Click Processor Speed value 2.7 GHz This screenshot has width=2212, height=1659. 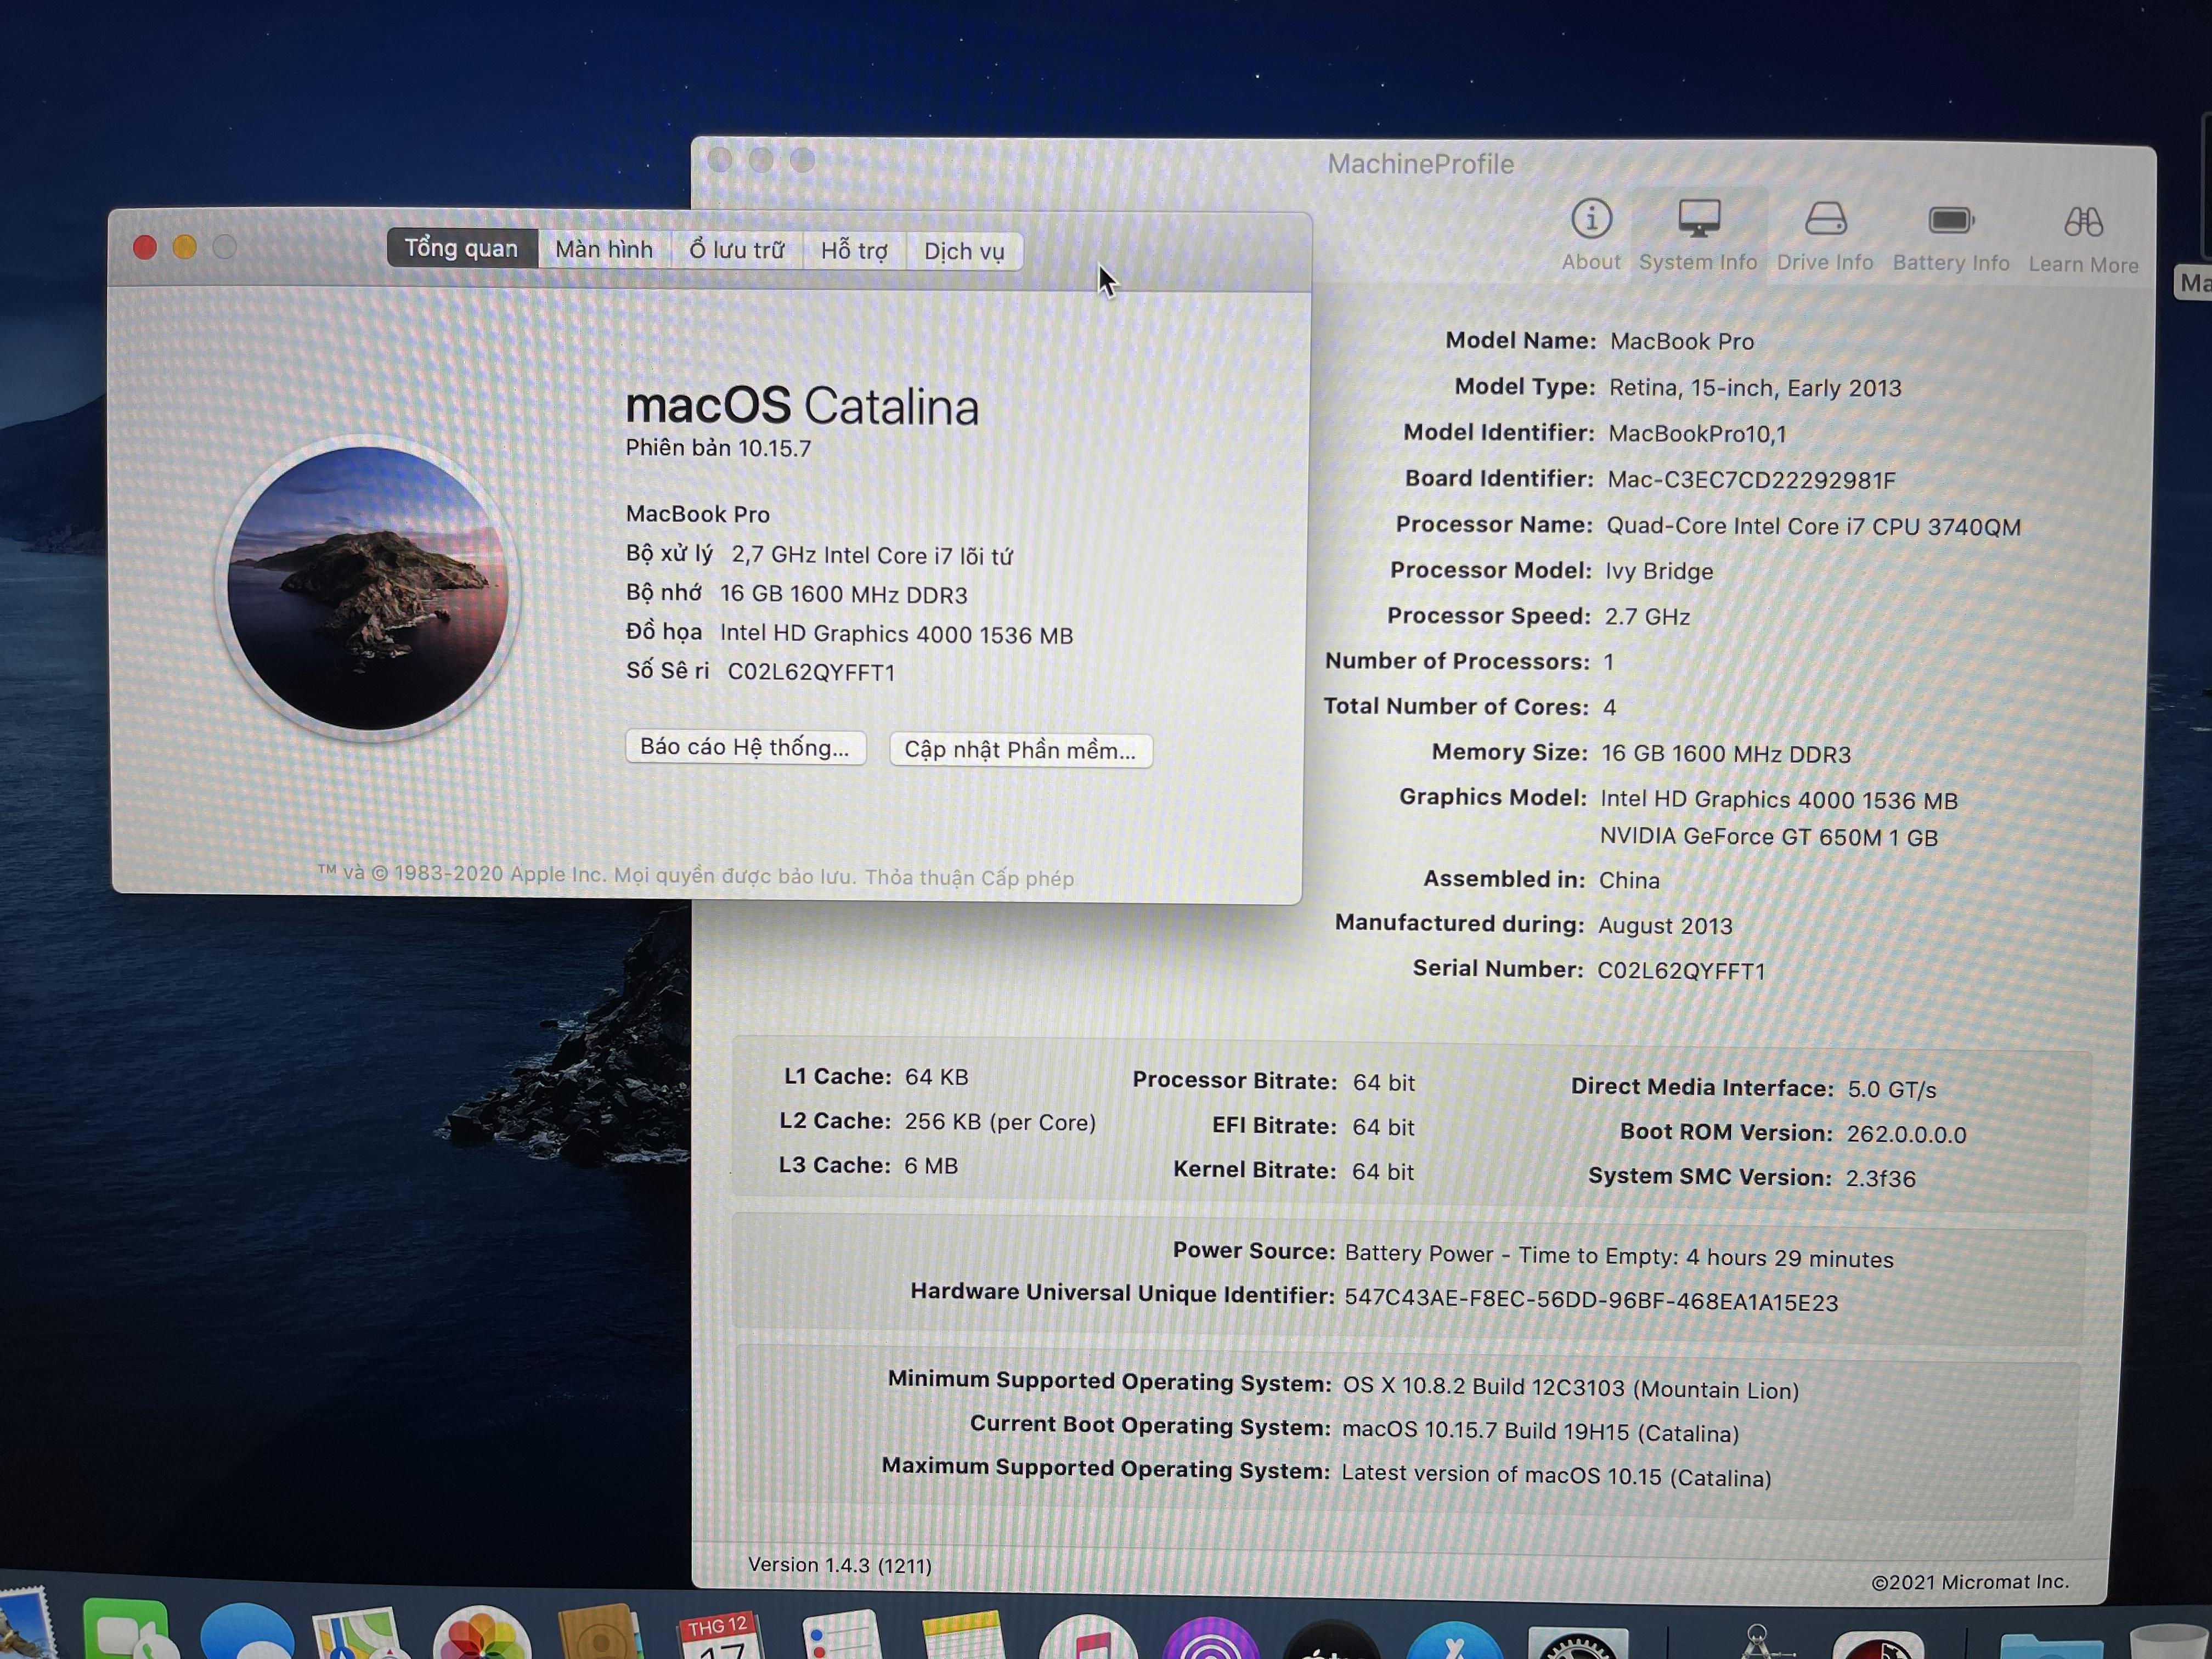(1647, 616)
